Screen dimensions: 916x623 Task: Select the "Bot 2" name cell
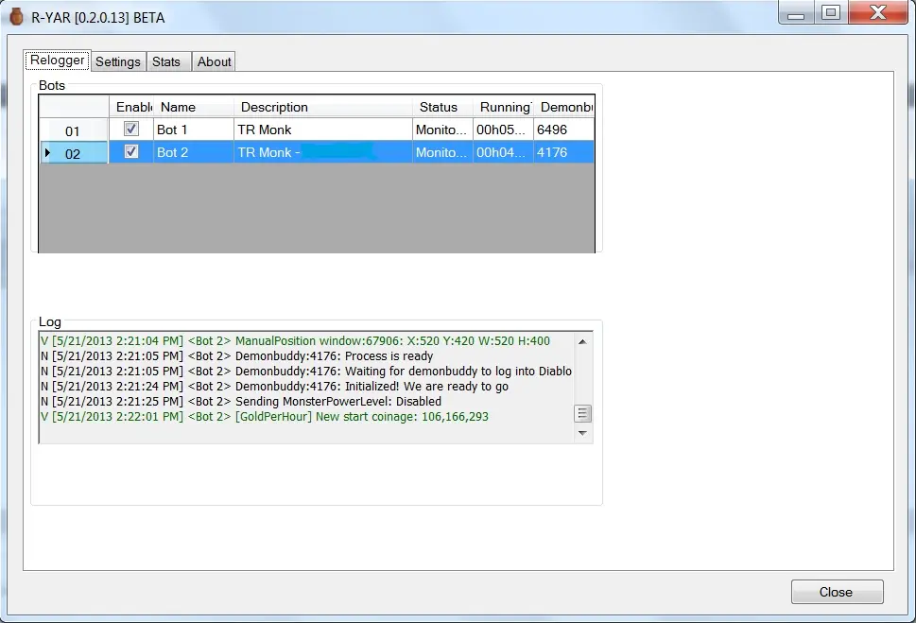(194, 152)
